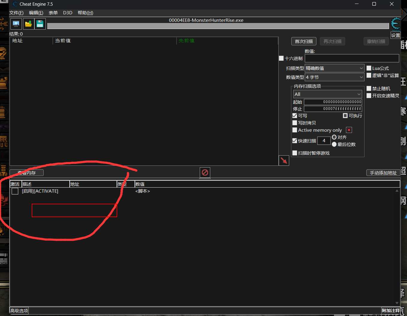Uncheck the 快速扫描 fast scan checkbox
Image resolution: width=407 pixels, height=316 pixels.
[295, 141]
